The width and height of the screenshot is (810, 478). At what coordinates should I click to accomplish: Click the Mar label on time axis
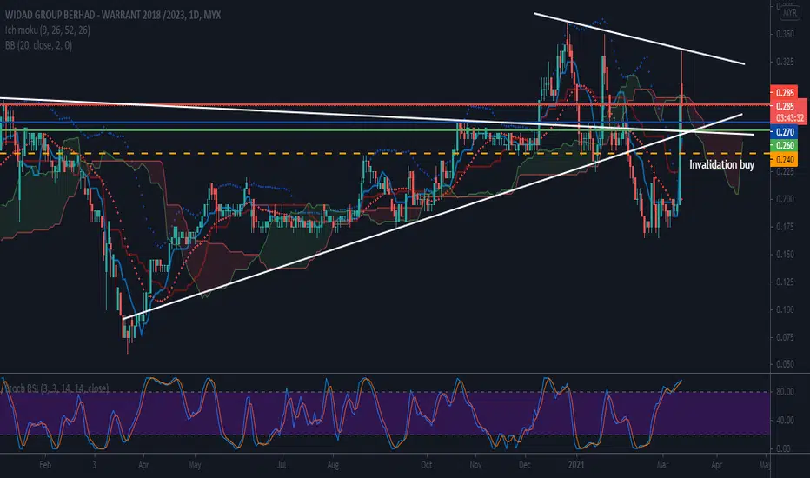663,465
